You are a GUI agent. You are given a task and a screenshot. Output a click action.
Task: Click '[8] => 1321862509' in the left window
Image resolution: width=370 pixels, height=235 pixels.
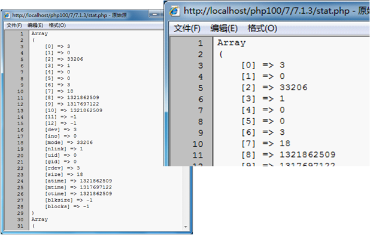click(x=72, y=98)
